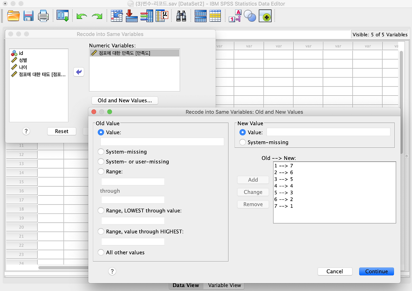Screen dimensions: 412x291
Task: Open the Go to Case tool
Action: tap(117, 16)
